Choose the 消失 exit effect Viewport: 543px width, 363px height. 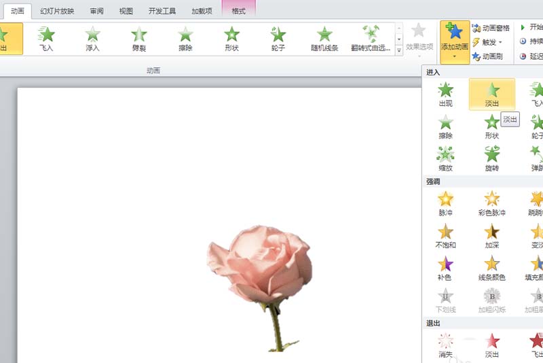(446, 345)
